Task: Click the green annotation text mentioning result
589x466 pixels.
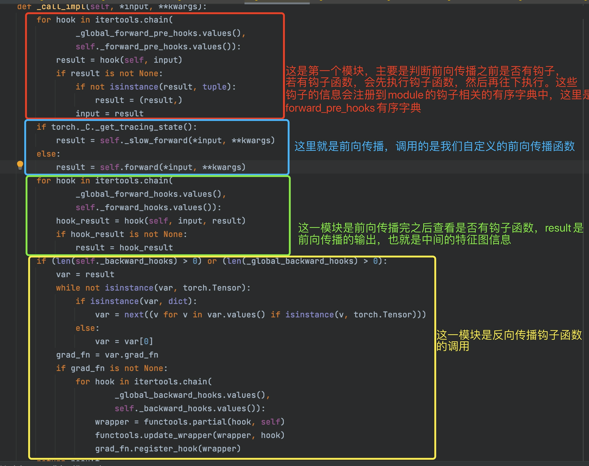Action: pyautogui.click(x=440, y=234)
